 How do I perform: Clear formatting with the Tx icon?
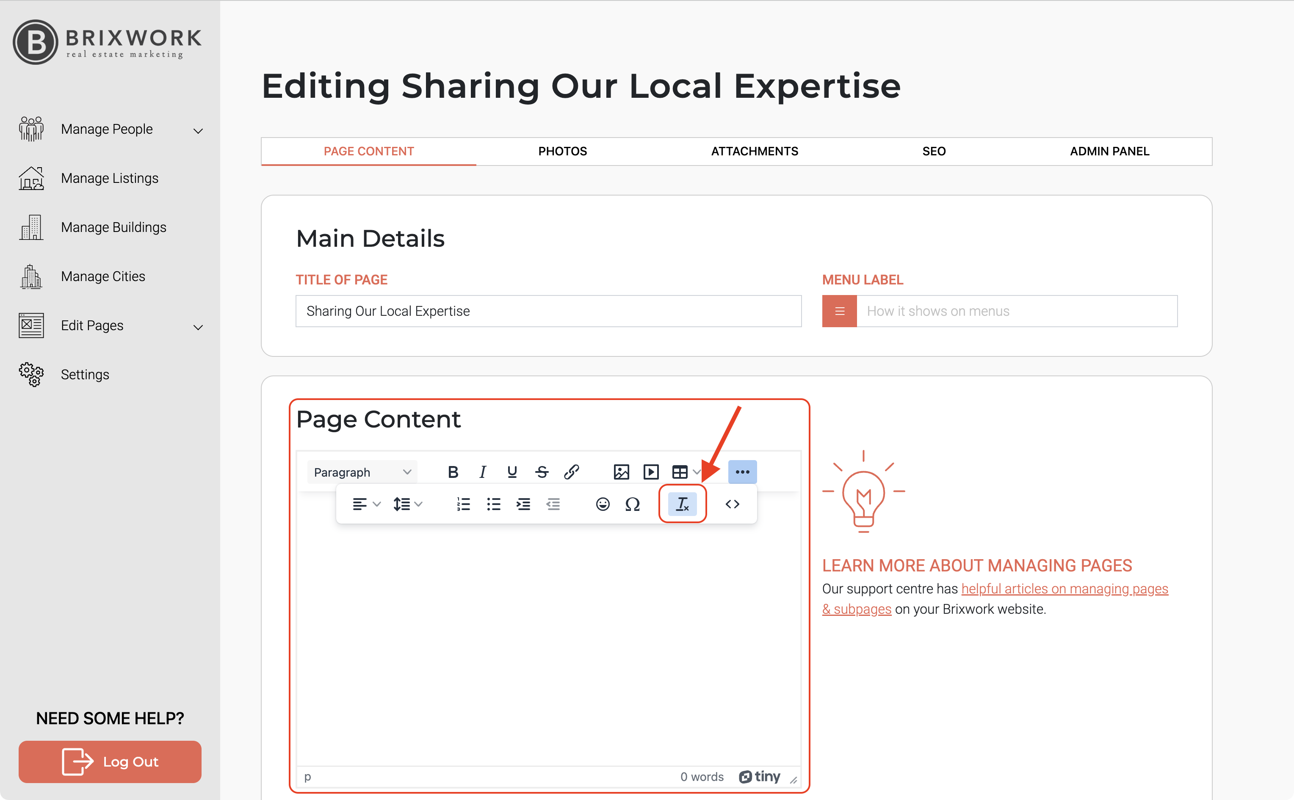[x=682, y=504]
